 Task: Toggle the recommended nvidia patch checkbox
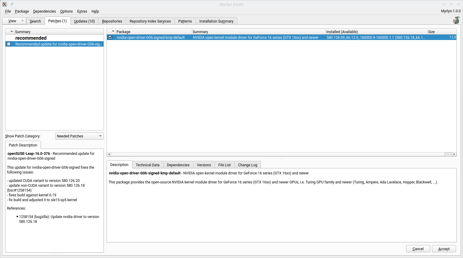pyautogui.click(x=9, y=44)
